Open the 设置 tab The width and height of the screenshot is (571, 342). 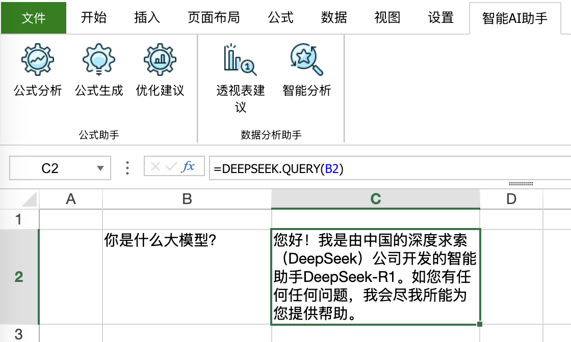coord(440,17)
